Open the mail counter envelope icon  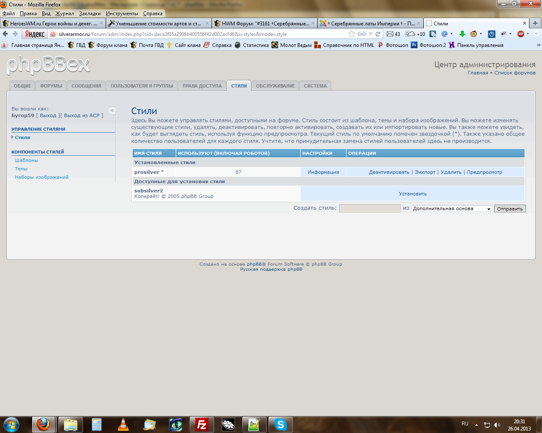point(390,34)
